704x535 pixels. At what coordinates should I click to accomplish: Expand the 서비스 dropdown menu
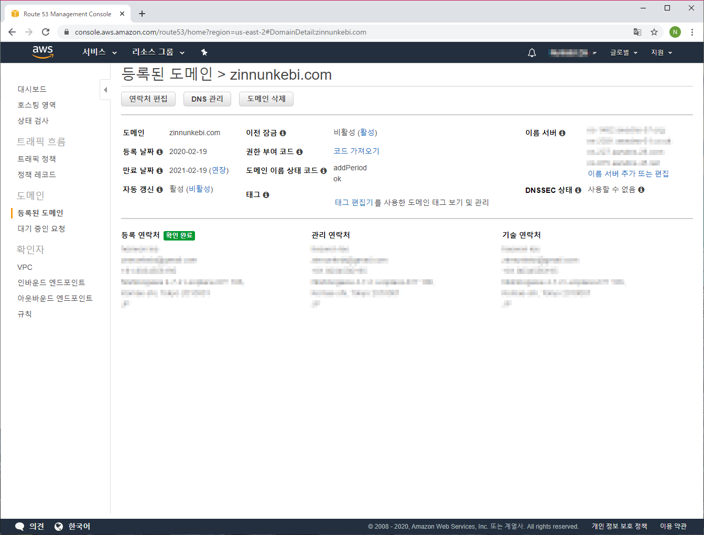[100, 52]
